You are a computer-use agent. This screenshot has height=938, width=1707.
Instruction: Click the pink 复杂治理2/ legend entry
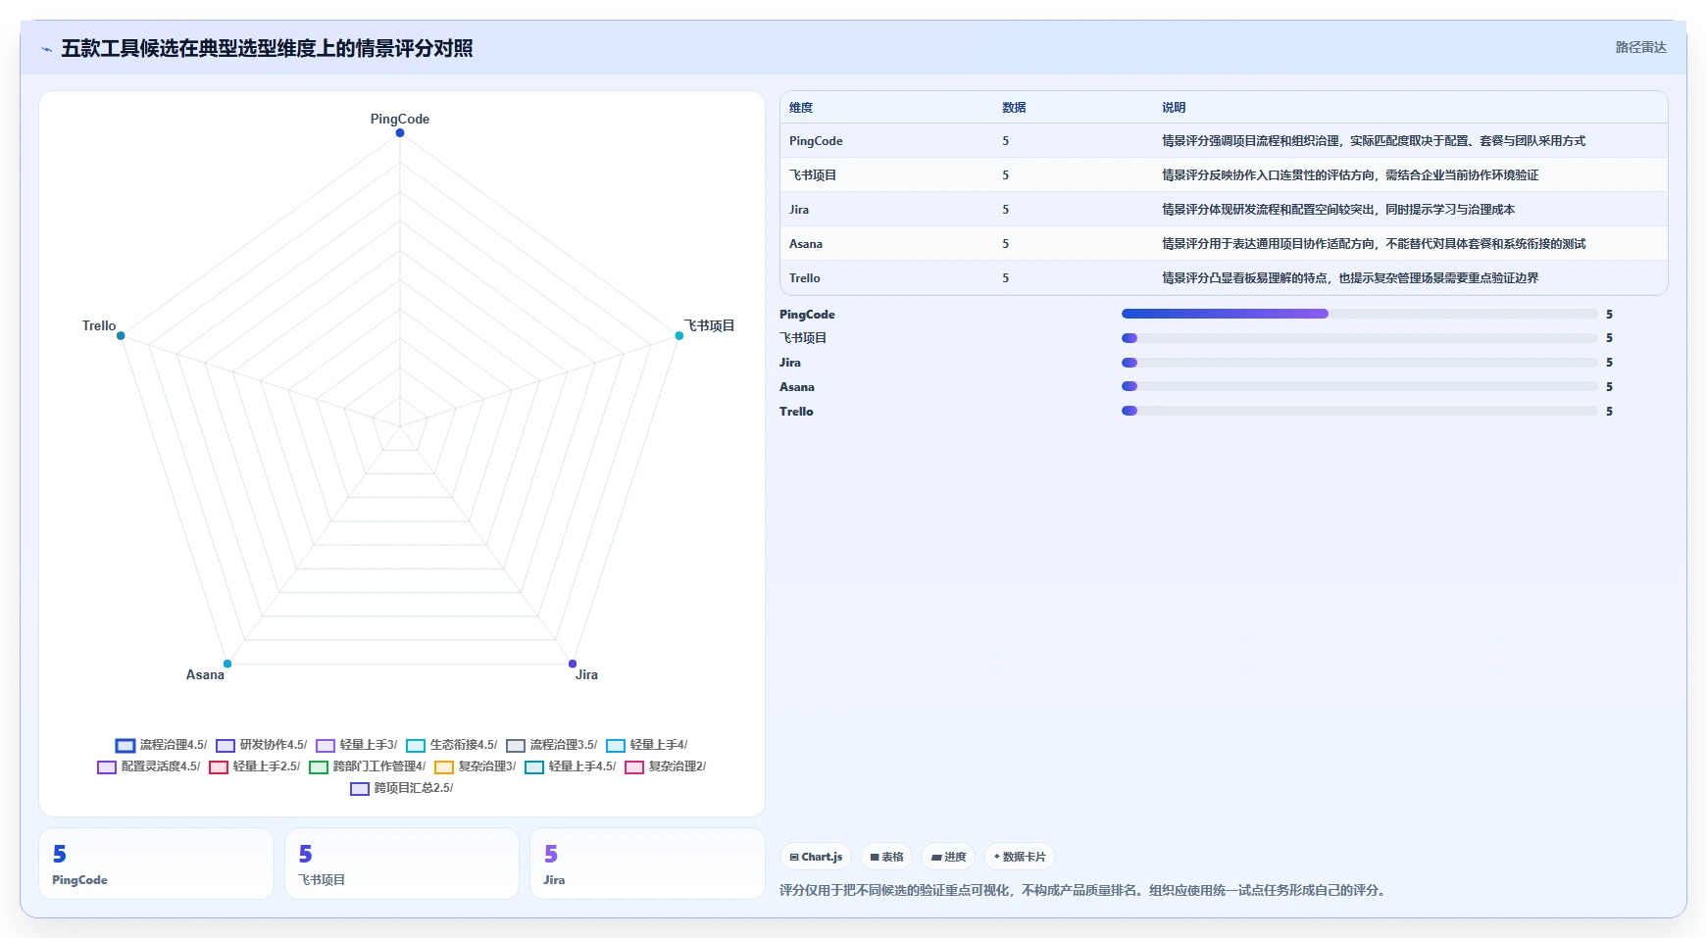[666, 766]
